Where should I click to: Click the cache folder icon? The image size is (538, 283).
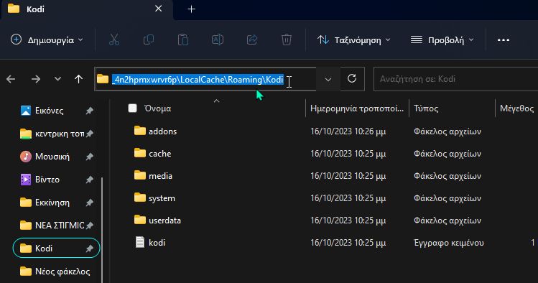point(139,153)
